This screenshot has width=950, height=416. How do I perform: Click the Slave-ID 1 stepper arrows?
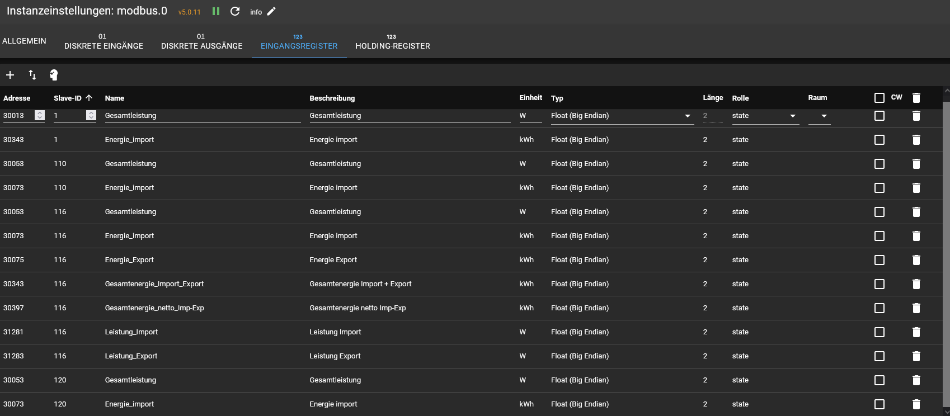pos(91,115)
